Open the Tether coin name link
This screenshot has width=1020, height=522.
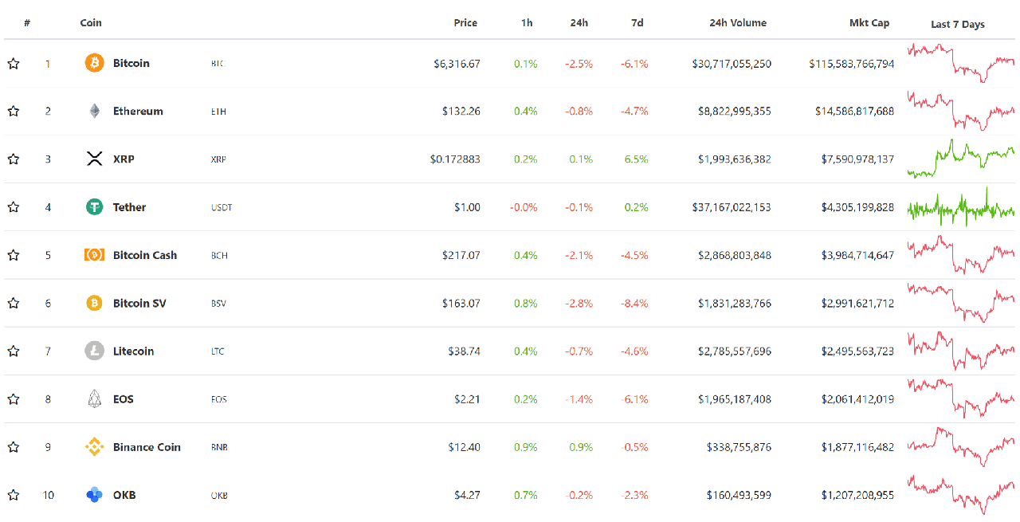[129, 206]
